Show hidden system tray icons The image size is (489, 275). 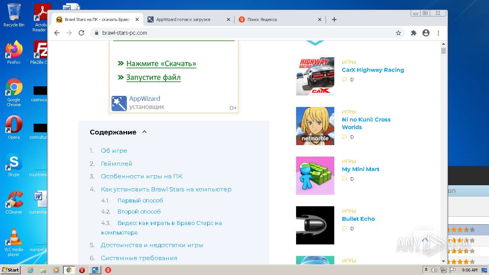pyautogui.click(x=426, y=270)
